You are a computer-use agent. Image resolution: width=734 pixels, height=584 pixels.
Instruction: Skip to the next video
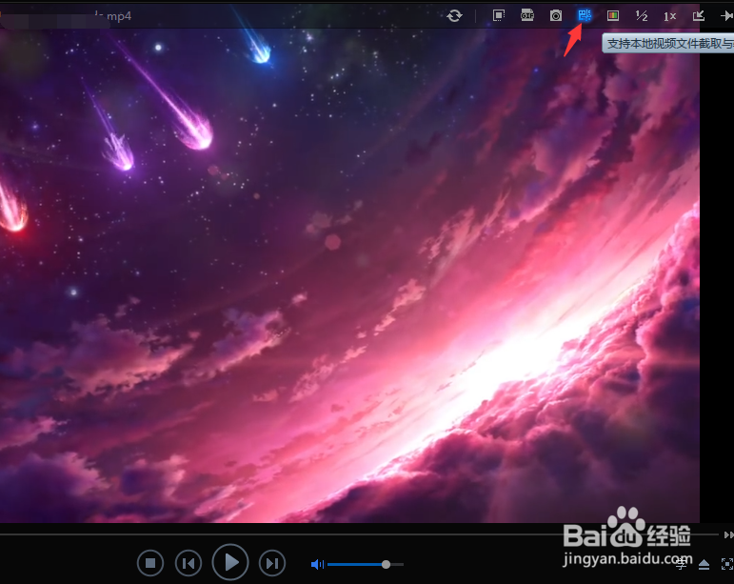click(x=272, y=563)
